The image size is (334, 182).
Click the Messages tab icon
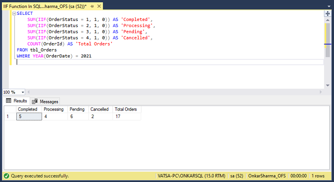(35, 101)
